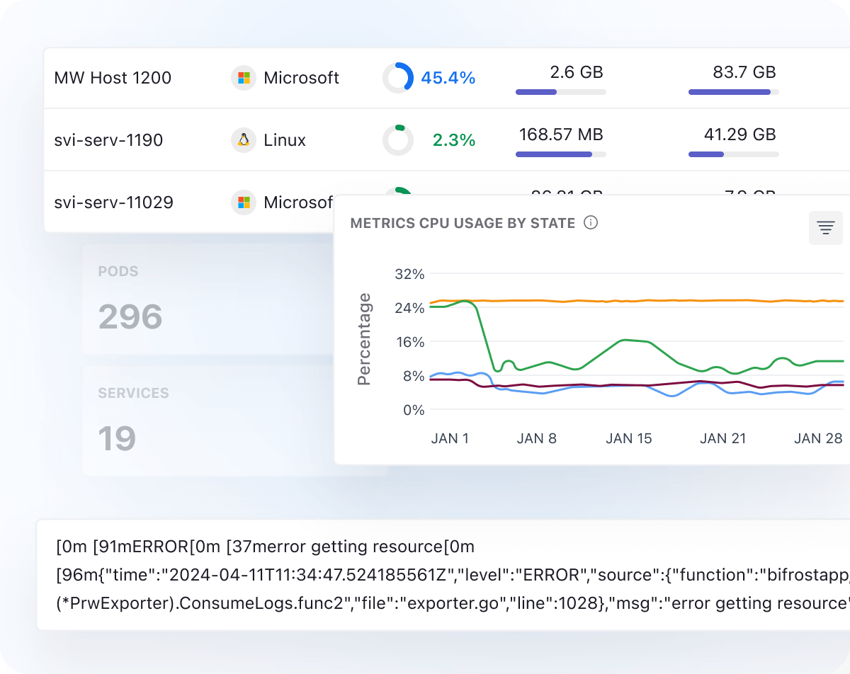The width and height of the screenshot is (850, 674).
Task: Click the 24% y-axis label
Action: (x=409, y=308)
